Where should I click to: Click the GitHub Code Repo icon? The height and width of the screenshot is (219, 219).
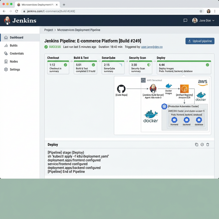tap(121, 89)
